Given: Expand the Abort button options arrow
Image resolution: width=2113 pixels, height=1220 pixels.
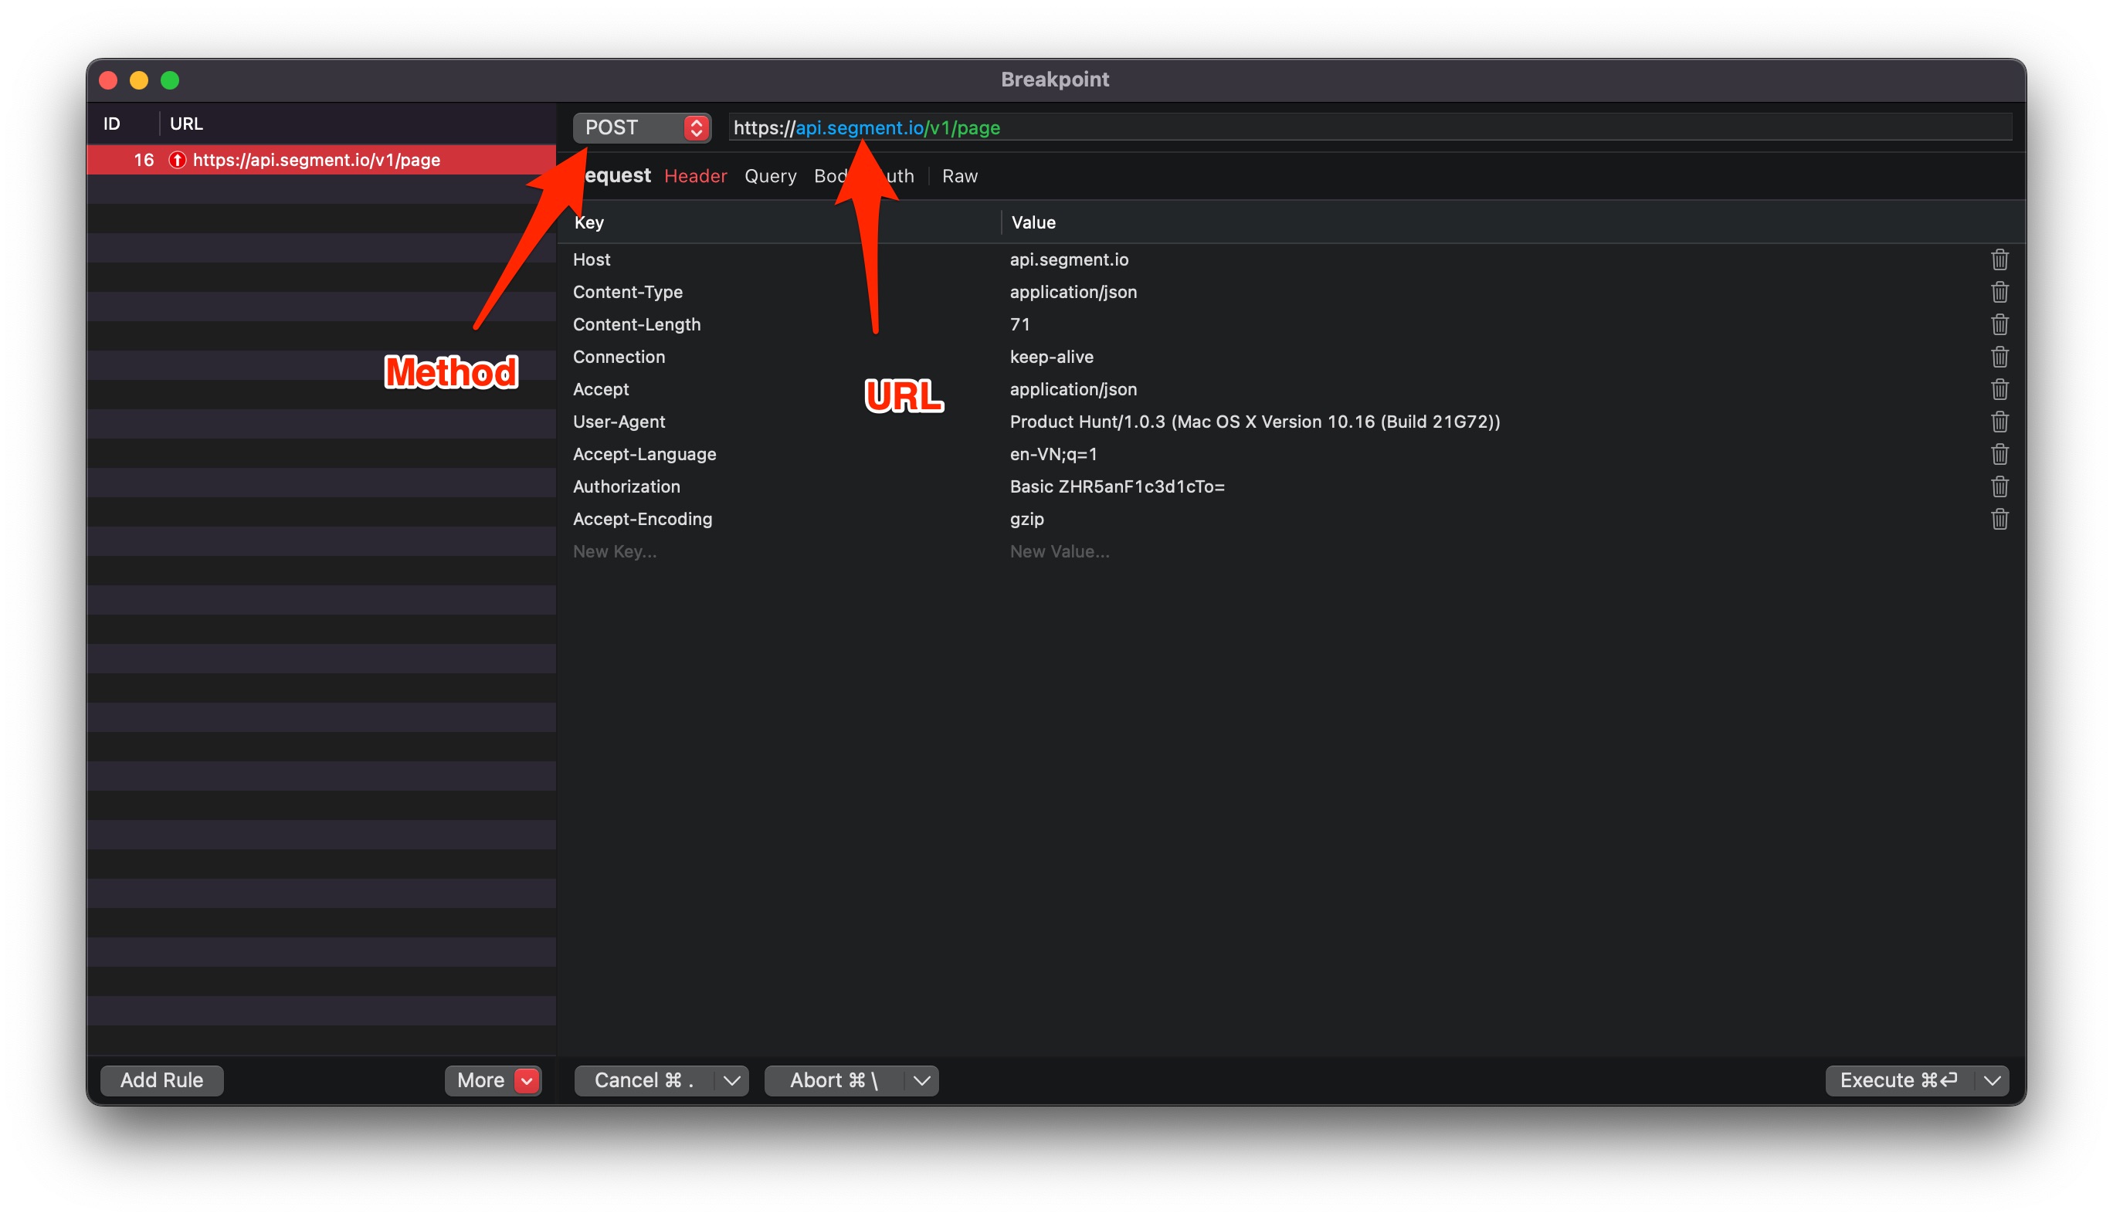Looking at the screenshot, I should (x=921, y=1080).
